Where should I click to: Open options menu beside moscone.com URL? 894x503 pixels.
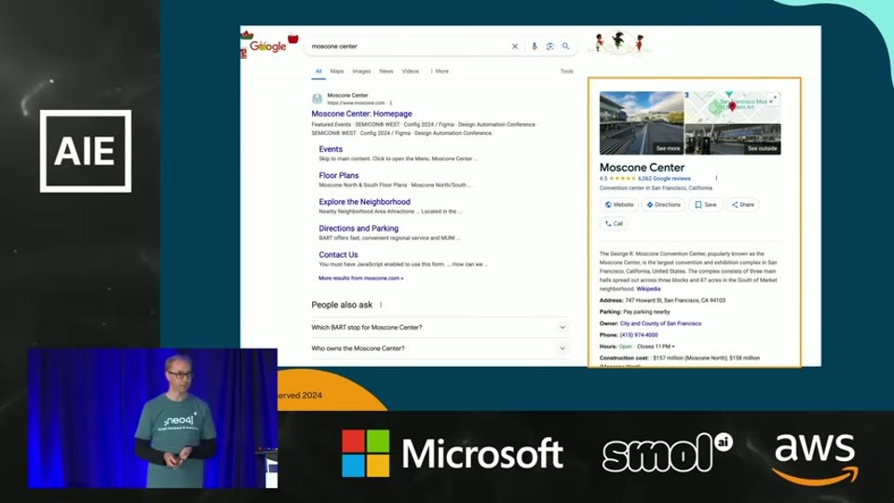391,103
